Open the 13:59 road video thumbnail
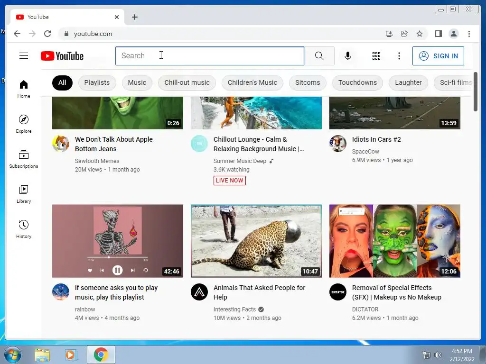Viewport: 486px width, 364px height. 394,113
